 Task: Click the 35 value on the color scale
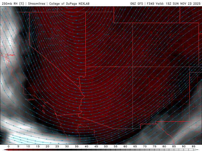(x=77, y=146)
